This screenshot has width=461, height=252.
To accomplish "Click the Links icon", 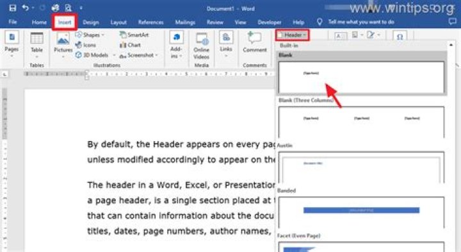I will (x=226, y=37).
